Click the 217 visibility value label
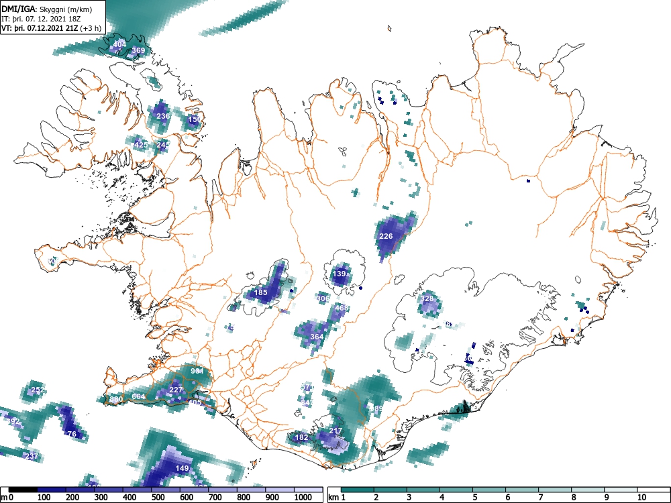The image size is (671, 503). tap(336, 431)
